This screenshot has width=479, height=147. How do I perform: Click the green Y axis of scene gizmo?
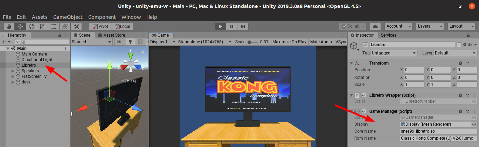tap(130, 56)
